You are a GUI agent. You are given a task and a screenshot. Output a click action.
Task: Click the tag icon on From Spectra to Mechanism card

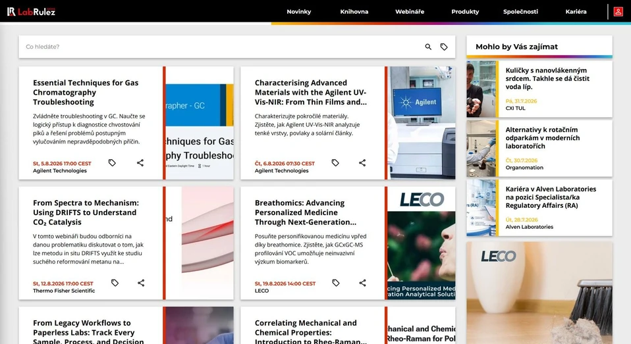click(115, 283)
